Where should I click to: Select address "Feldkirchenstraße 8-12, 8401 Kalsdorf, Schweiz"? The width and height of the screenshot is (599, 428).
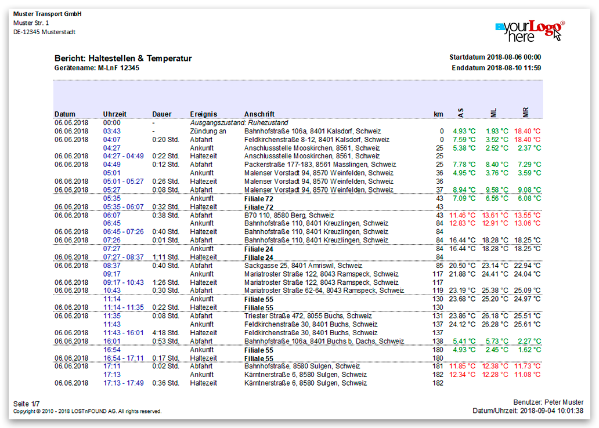[x=317, y=140]
